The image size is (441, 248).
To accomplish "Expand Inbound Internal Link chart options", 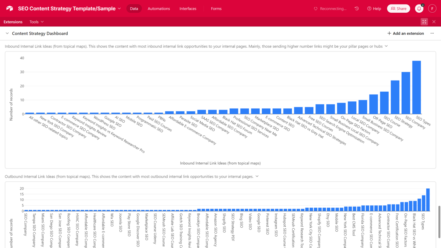I will point(386,46).
